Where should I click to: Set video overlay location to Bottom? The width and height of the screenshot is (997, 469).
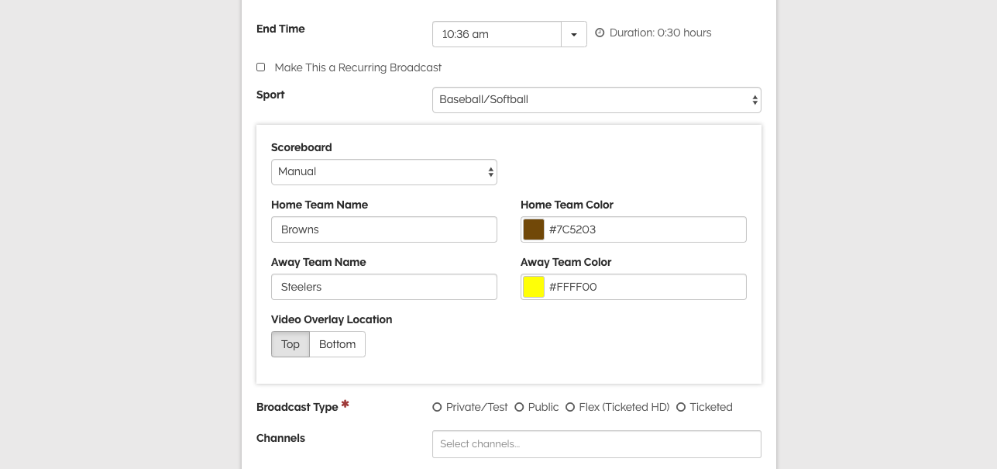pos(337,344)
